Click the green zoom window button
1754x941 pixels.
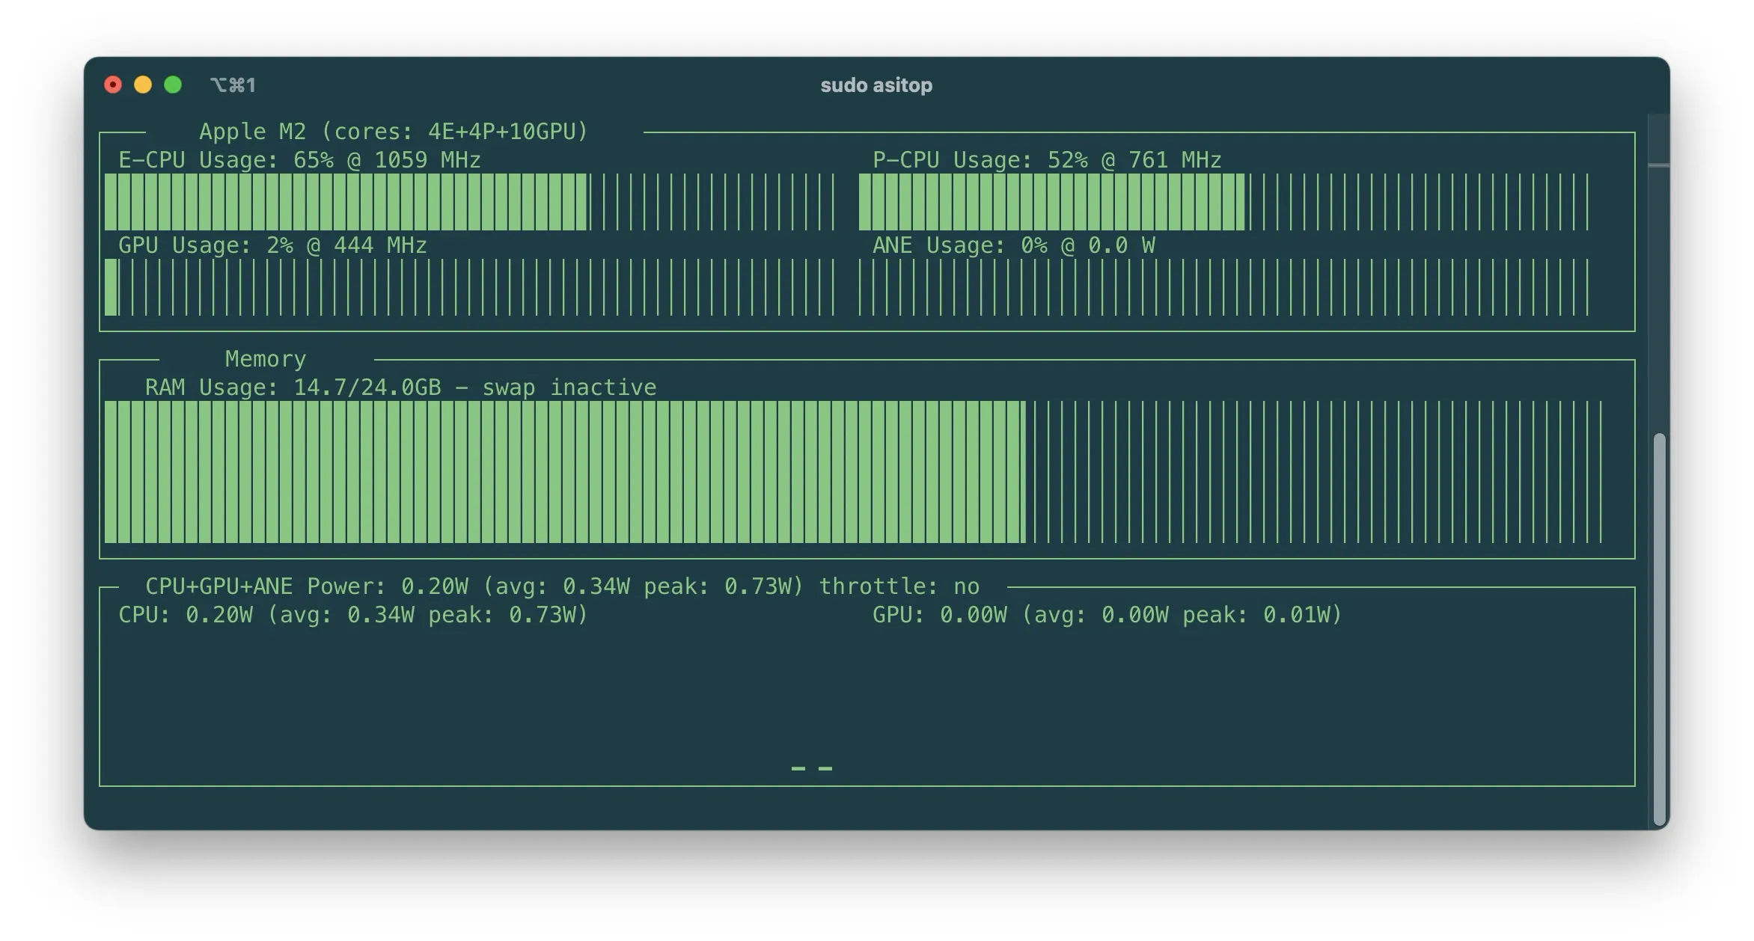pyautogui.click(x=173, y=85)
